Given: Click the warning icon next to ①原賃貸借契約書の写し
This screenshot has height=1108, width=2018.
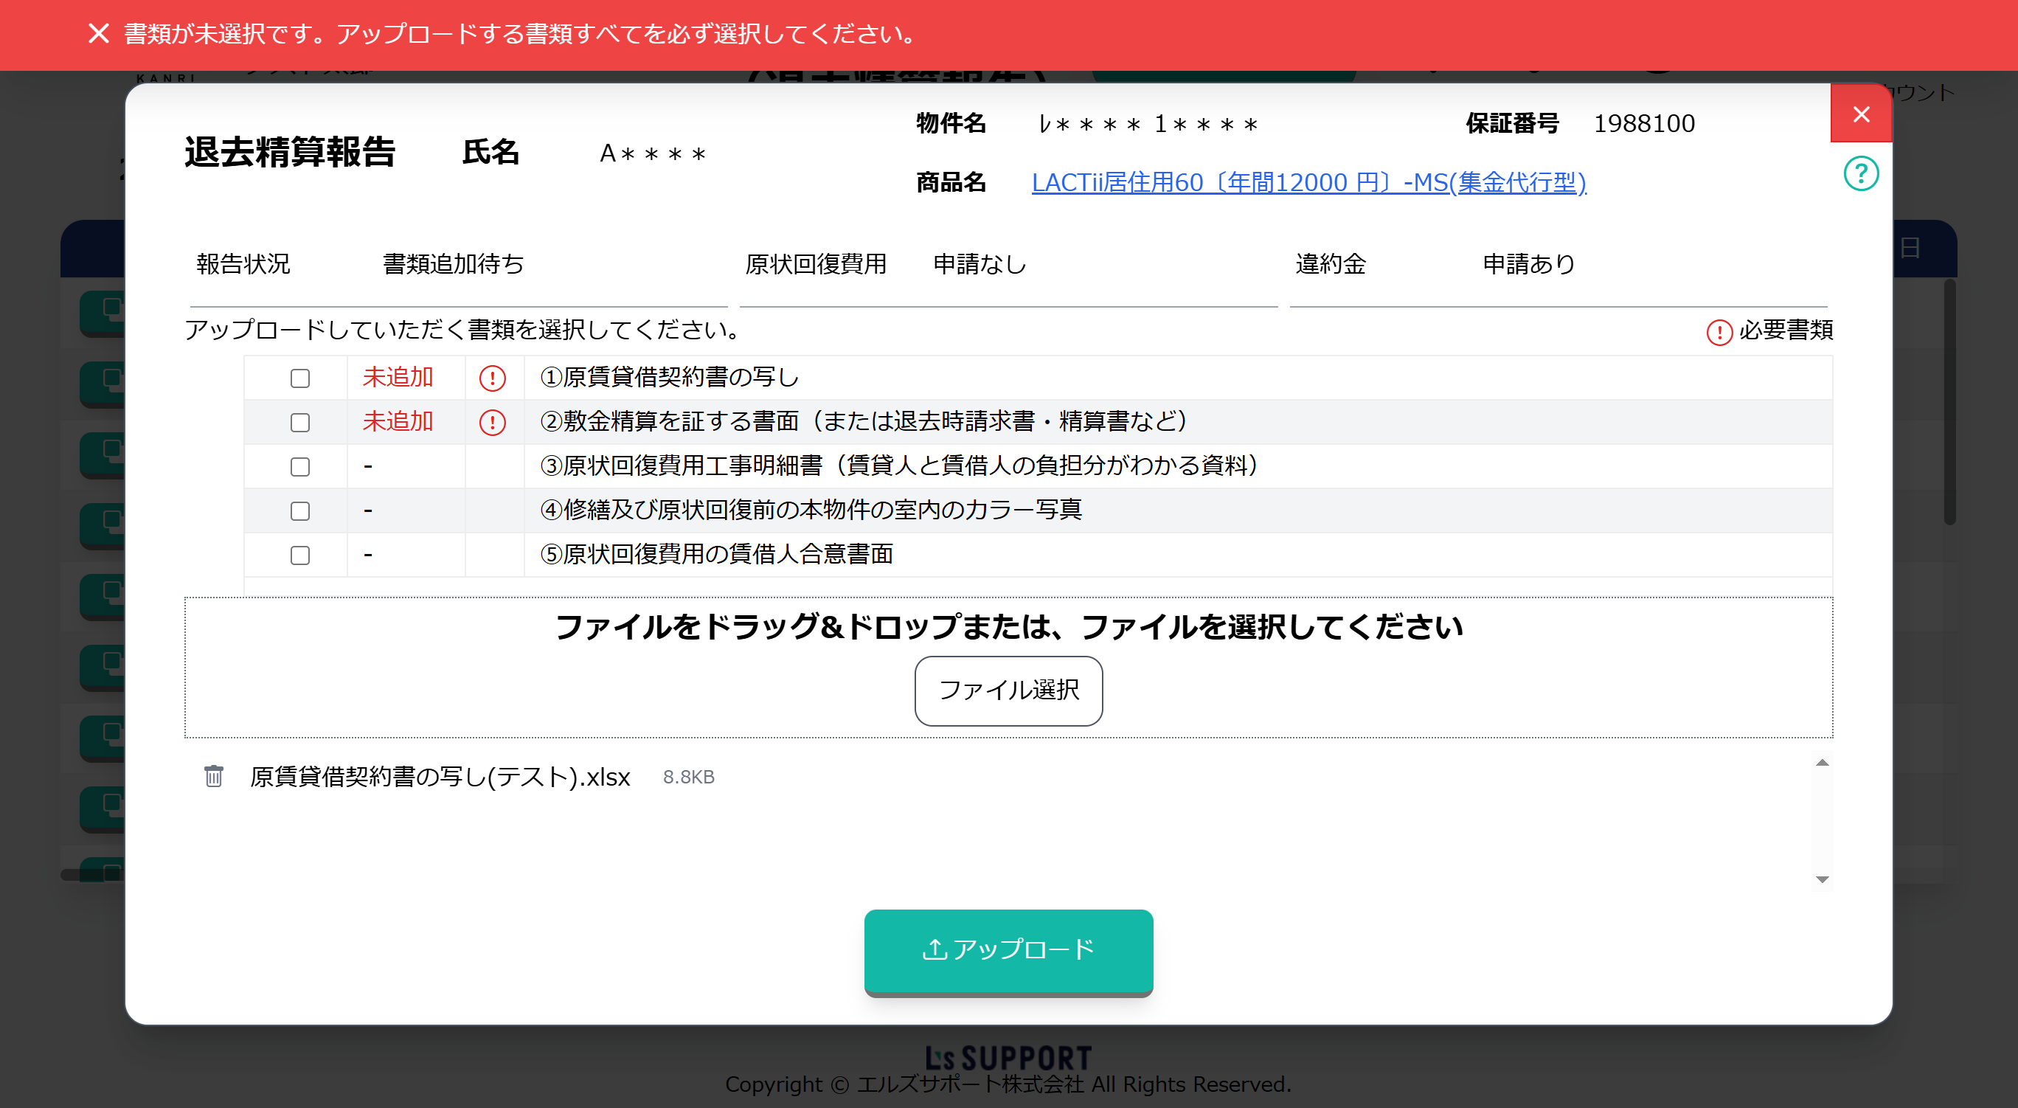Looking at the screenshot, I should point(492,378).
